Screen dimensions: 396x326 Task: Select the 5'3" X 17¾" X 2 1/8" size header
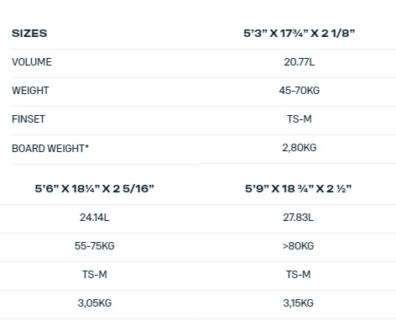299,34
